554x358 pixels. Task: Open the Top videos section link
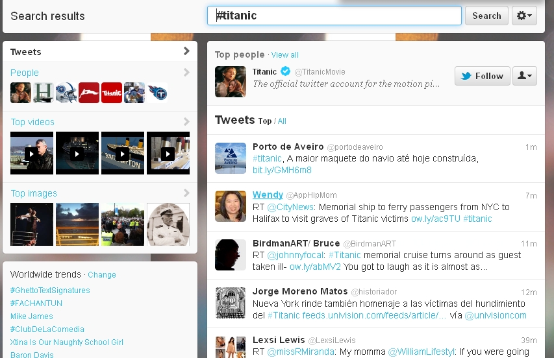coord(32,122)
